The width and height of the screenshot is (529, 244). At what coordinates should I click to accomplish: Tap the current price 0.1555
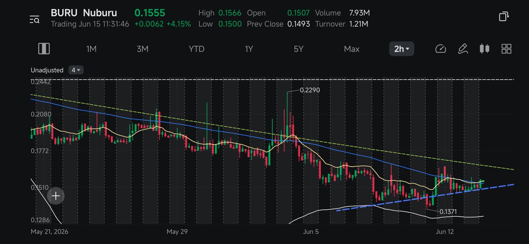[x=150, y=13]
